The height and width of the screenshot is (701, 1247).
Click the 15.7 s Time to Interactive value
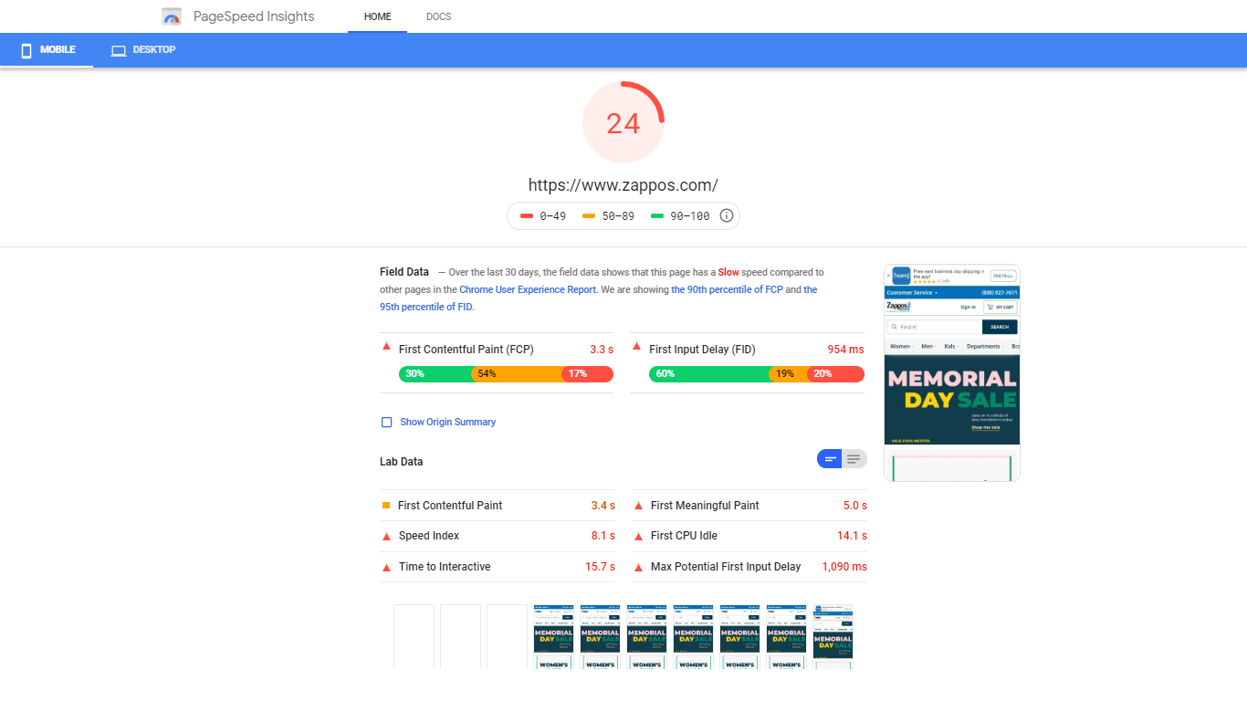click(x=600, y=567)
